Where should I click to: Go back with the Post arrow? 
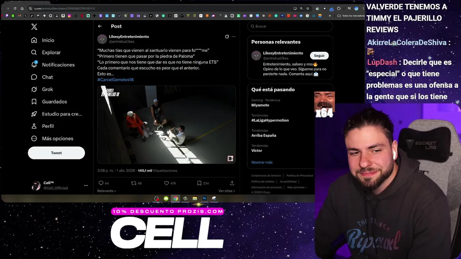[x=100, y=26]
